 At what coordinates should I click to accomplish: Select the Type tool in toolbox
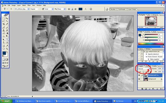click(x=7, y=39)
